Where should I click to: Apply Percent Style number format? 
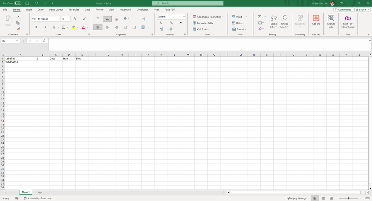pyautogui.click(x=171, y=23)
